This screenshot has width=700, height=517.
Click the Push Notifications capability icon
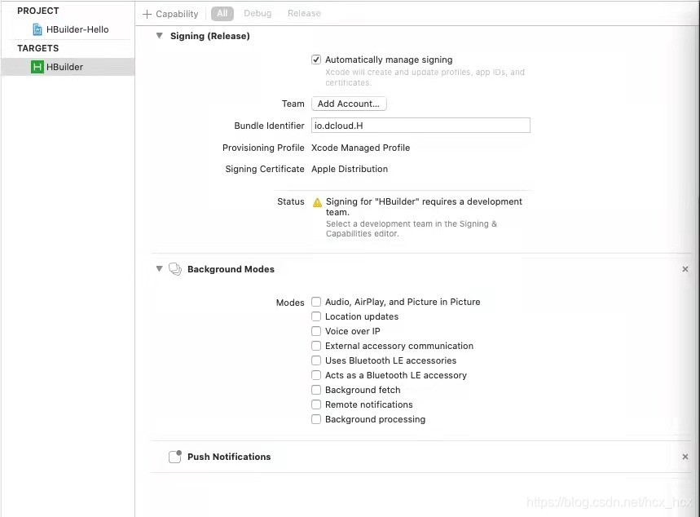click(175, 457)
